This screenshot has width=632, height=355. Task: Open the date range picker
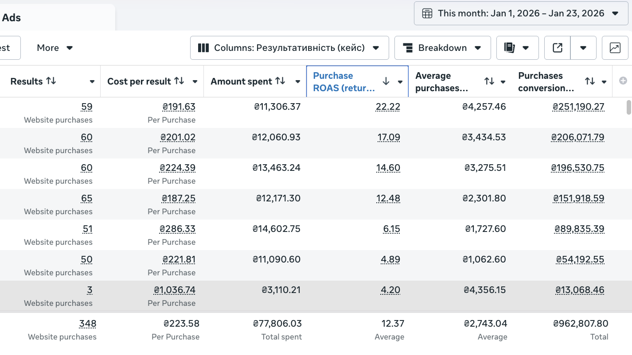click(521, 13)
